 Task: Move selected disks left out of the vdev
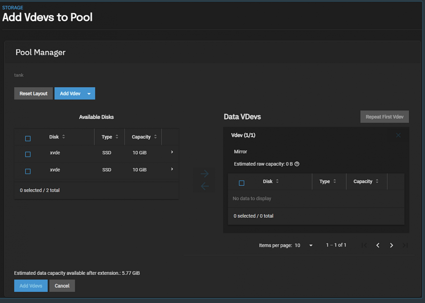pos(204,186)
